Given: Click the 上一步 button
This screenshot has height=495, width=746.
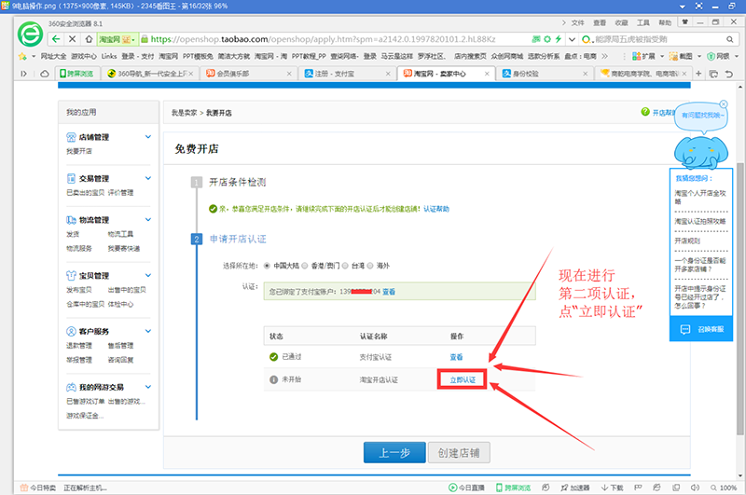Looking at the screenshot, I should pos(393,453).
